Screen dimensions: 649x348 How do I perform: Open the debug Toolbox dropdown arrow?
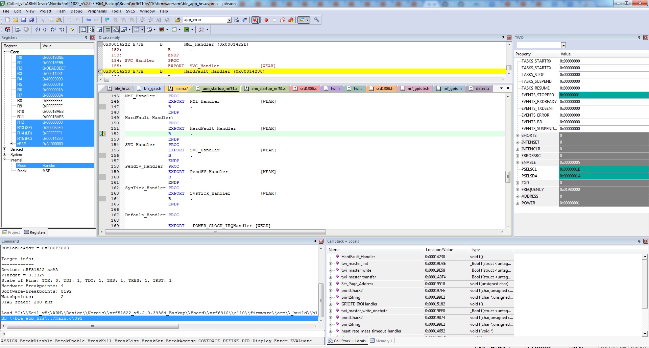(x=207, y=29)
